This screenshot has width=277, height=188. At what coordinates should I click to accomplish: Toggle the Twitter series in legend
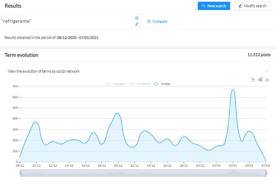[162, 84]
